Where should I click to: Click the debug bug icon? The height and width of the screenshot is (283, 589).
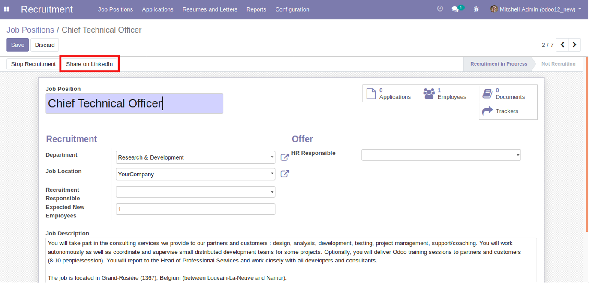click(x=476, y=9)
